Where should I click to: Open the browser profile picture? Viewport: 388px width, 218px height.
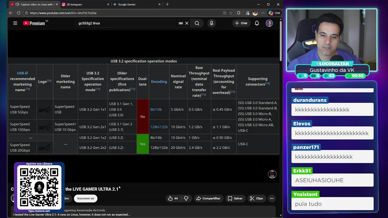tap(255, 13)
